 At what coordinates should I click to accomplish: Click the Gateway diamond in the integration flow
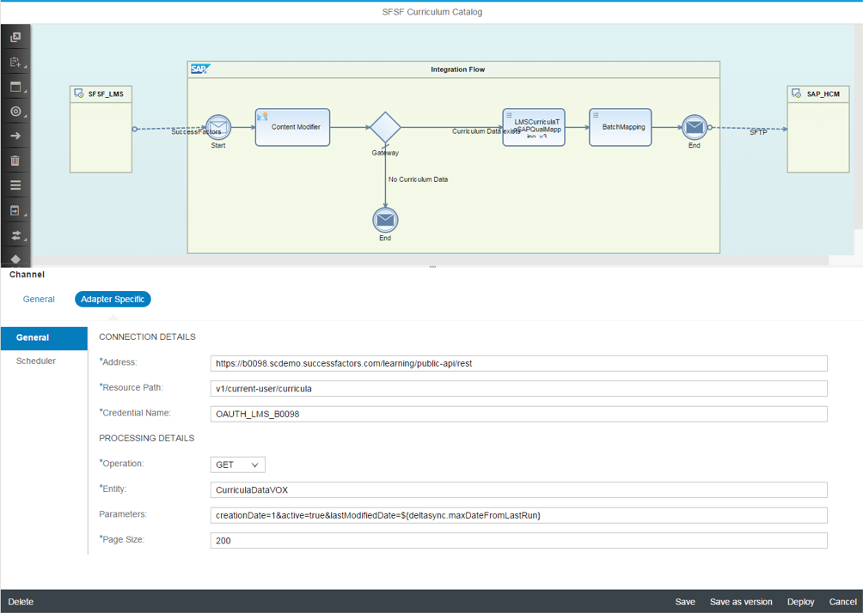(384, 126)
